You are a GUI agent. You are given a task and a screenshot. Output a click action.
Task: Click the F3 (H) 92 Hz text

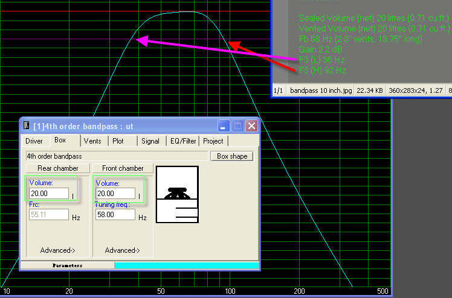tap(322, 70)
